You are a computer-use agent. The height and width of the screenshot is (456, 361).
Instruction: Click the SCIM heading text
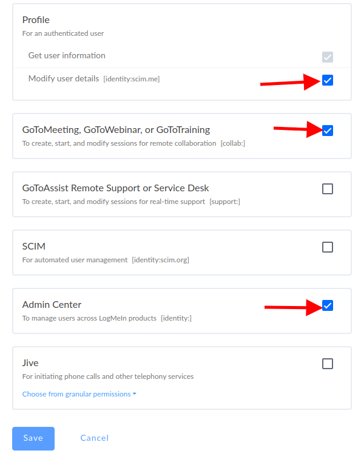[34, 247]
